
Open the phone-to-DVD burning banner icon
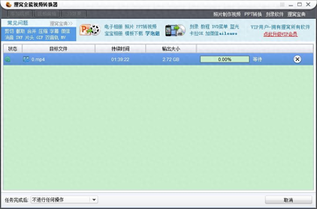tap(175, 30)
